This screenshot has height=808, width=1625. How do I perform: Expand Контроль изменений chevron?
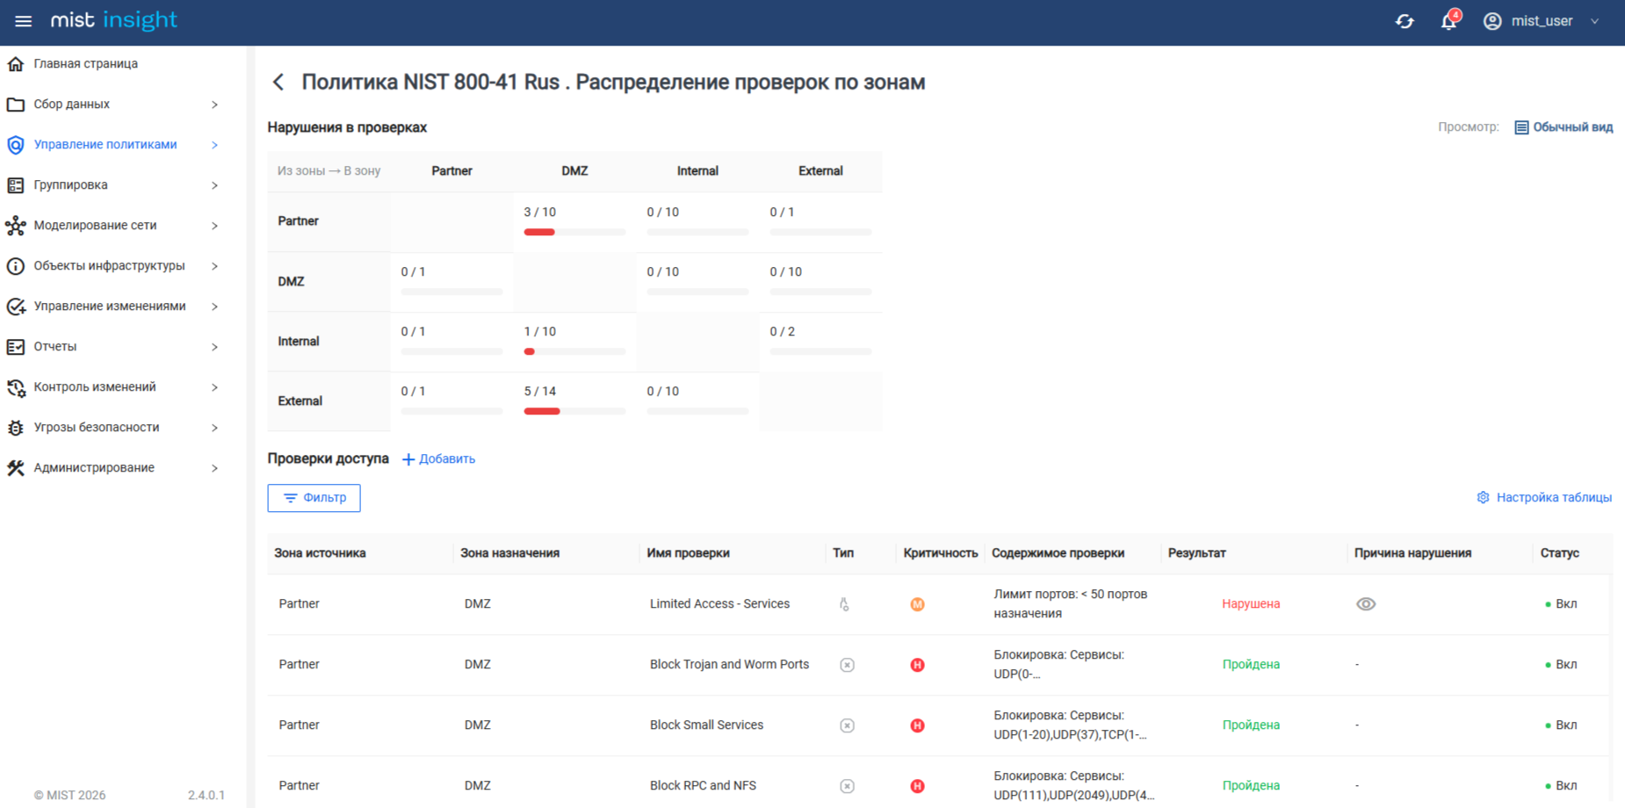(x=214, y=387)
